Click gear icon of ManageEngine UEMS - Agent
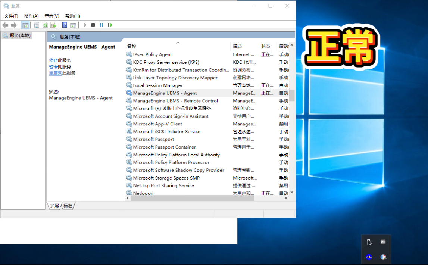This screenshot has width=428, height=265. tap(129, 93)
